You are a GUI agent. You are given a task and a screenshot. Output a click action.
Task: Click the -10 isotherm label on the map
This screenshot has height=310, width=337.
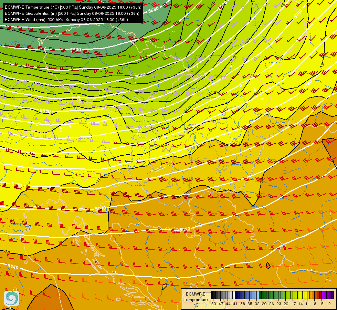(x=7, y=252)
